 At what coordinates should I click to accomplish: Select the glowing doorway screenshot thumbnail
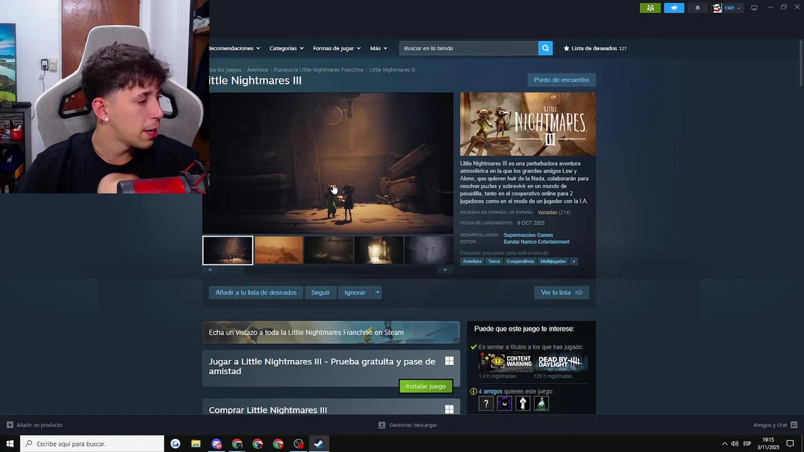(379, 250)
